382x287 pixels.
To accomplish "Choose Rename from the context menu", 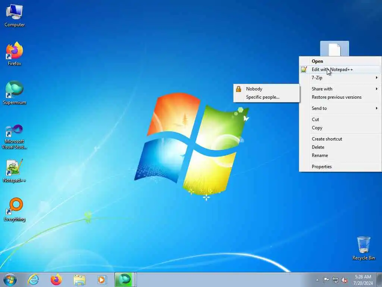I will pyautogui.click(x=340, y=155).
